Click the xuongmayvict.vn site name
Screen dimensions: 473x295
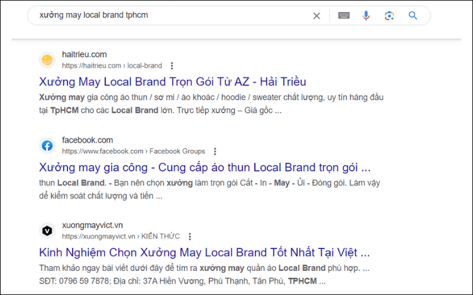[x=92, y=225]
